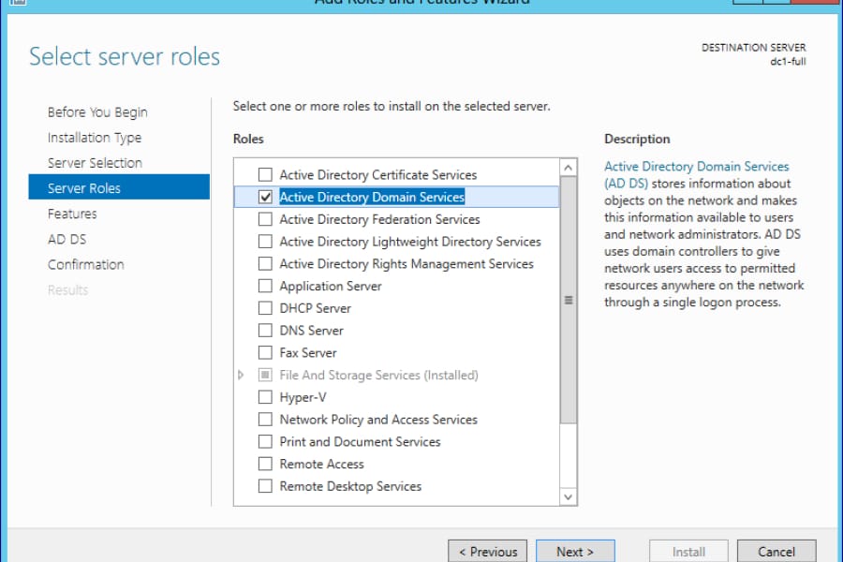Enable the Application Server role checkbox
843x562 pixels.
(265, 286)
